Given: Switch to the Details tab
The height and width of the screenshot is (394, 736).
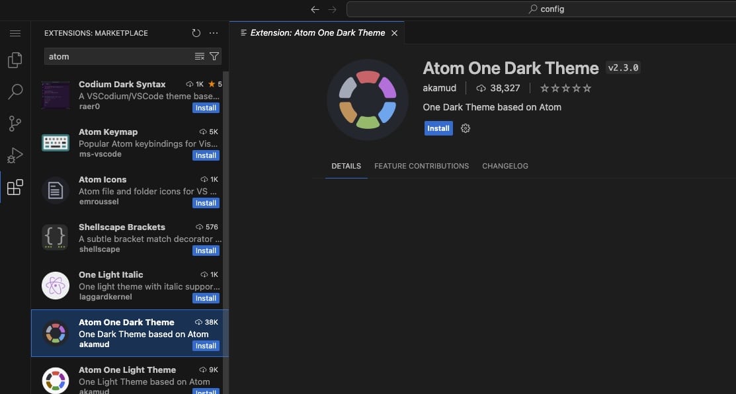Looking at the screenshot, I should pos(347,166).
